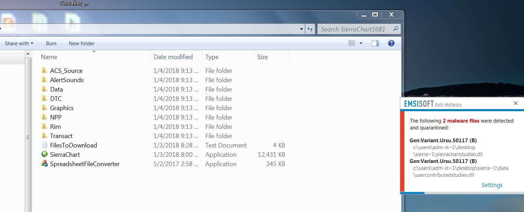Select the FilesToDownload text document icon
This screenshot has height=212, width=524.
pos(44,145)
